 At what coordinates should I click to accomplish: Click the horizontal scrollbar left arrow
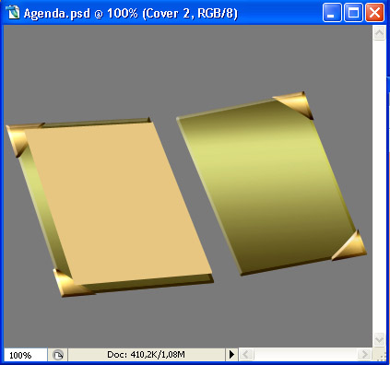pyautogui.click(x=246, y=355)
